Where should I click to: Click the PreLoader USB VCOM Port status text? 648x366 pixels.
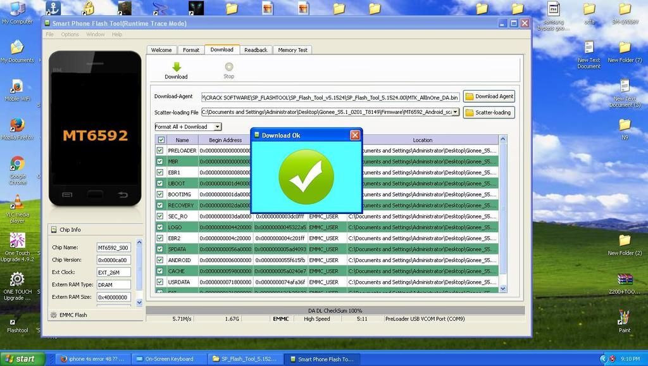click(425, 319)
